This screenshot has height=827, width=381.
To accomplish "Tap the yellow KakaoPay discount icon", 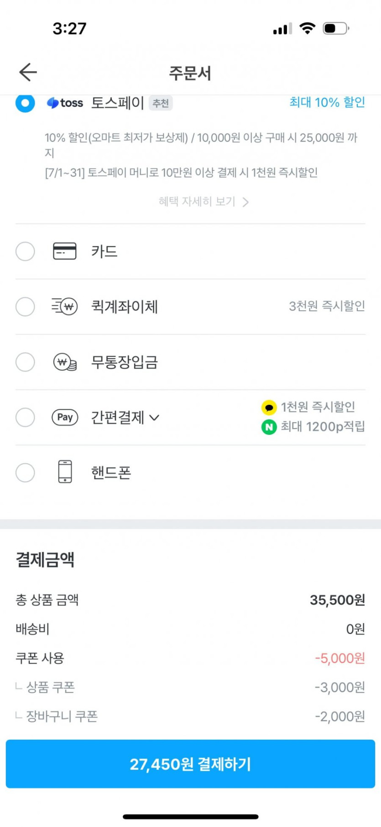I will (x=269, y=407).
